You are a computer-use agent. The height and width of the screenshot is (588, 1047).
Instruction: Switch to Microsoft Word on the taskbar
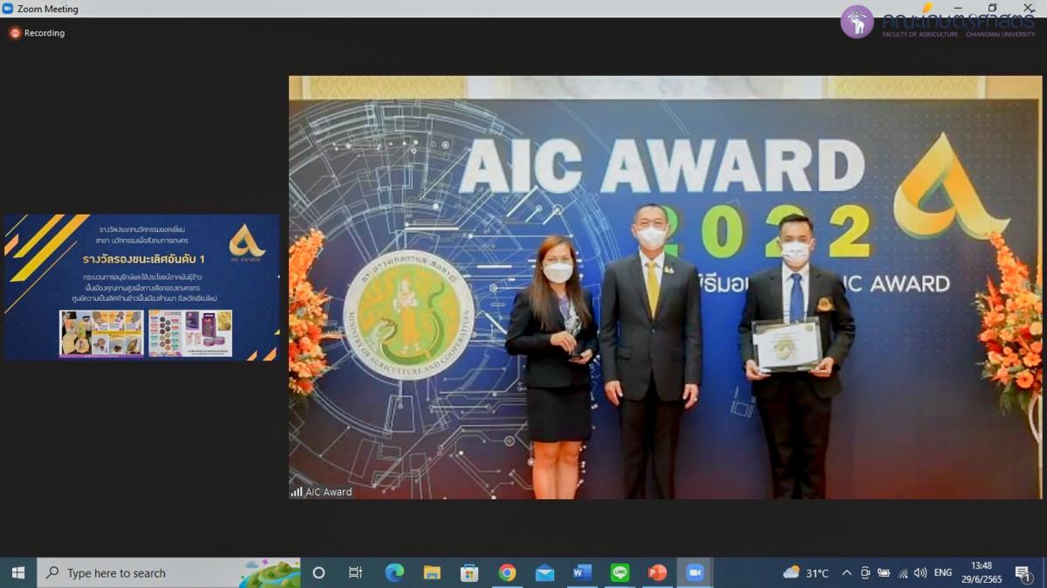tap(582, 573)
